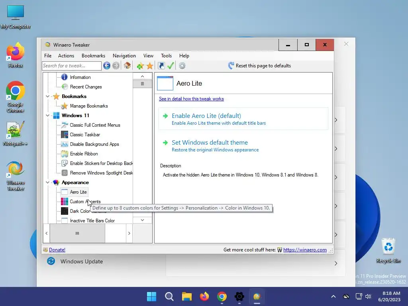Click Set Windows default theme option
This screenshot has width=408, height=306.
click(243, 146)
